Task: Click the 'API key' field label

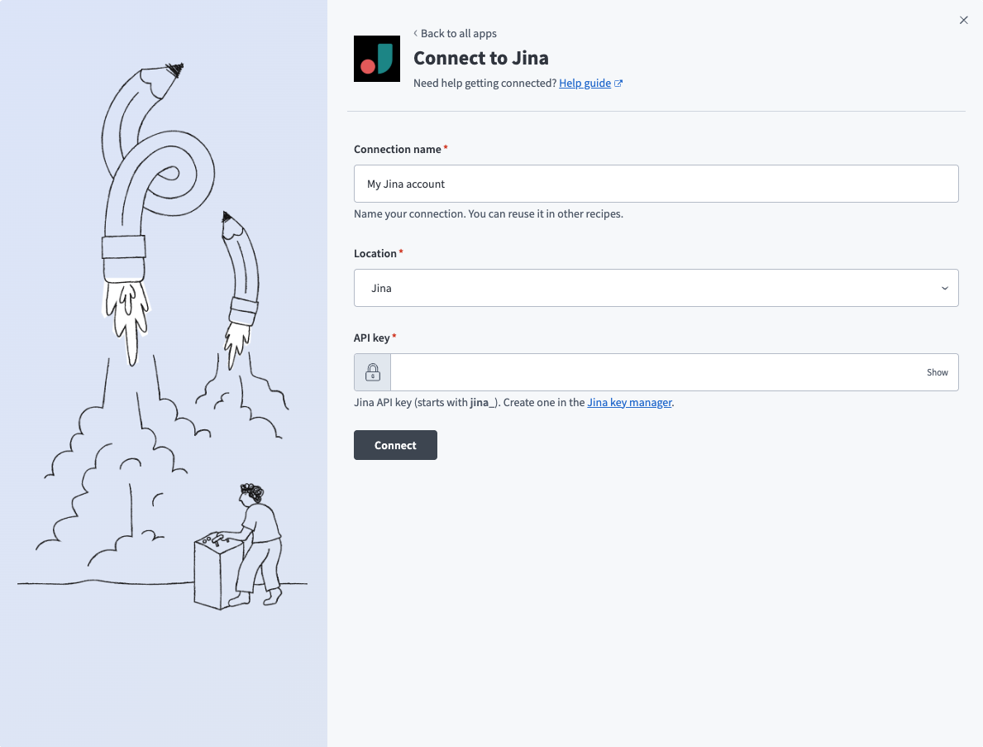Action: coord(372,338)
